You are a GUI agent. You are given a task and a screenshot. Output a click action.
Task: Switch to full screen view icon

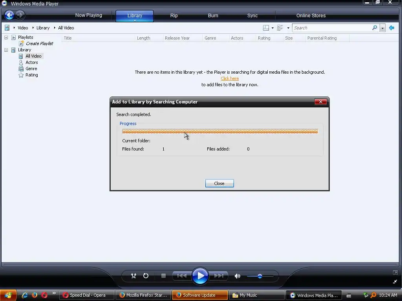click(x=395, y=273)
